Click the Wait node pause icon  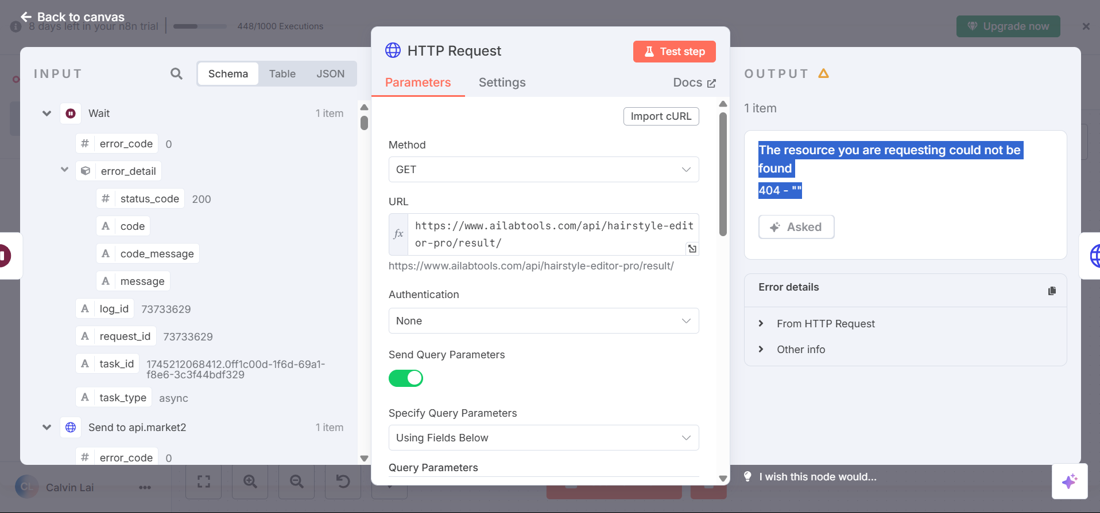(71, 113)
